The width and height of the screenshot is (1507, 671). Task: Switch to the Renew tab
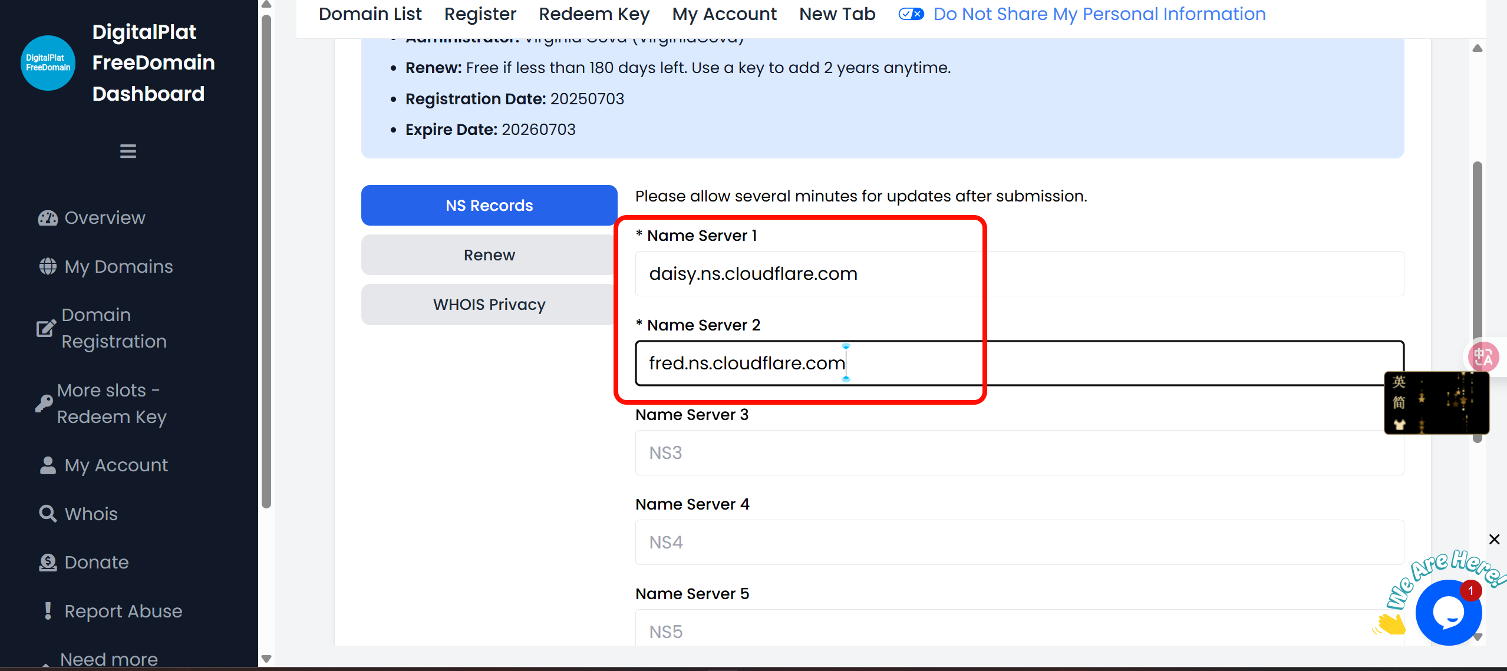click(489, 255)
